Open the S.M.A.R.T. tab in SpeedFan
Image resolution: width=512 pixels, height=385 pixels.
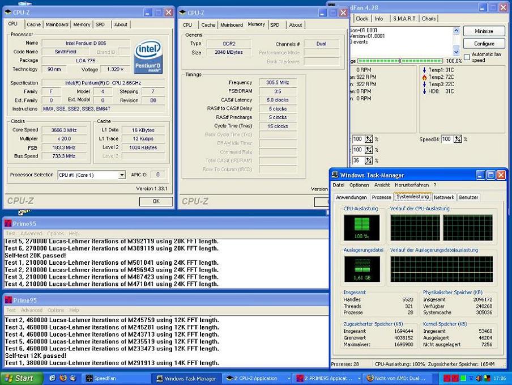point(404,19)
